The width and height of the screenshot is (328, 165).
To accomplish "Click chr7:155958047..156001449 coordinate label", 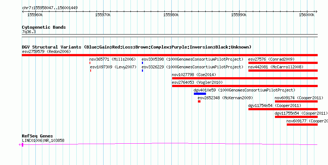I will point(50,8).
